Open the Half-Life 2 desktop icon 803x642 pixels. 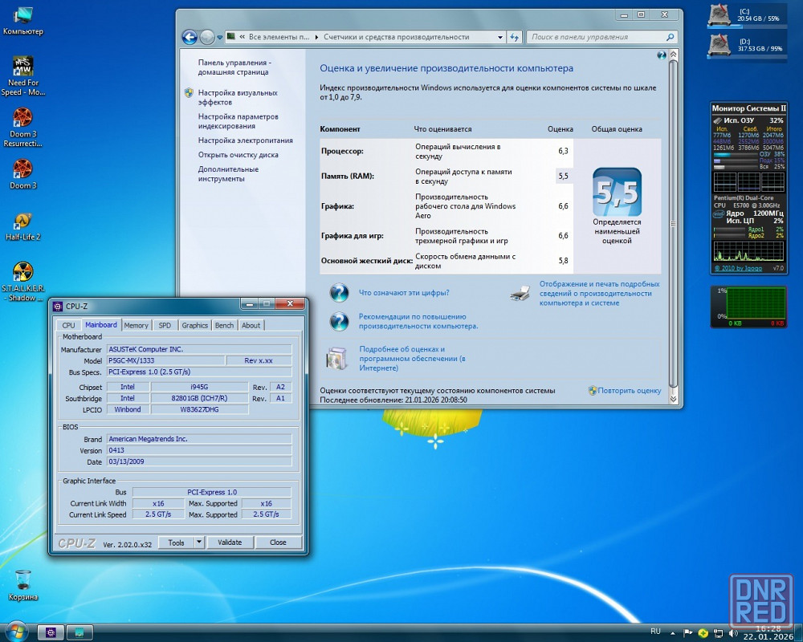tap(22, 222)
